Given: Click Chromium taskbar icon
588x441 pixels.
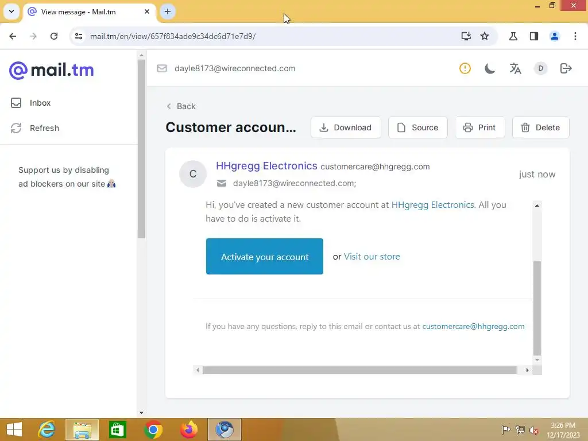Looking at the screenshot, I should pyautogui.click(x=225, y=430).
